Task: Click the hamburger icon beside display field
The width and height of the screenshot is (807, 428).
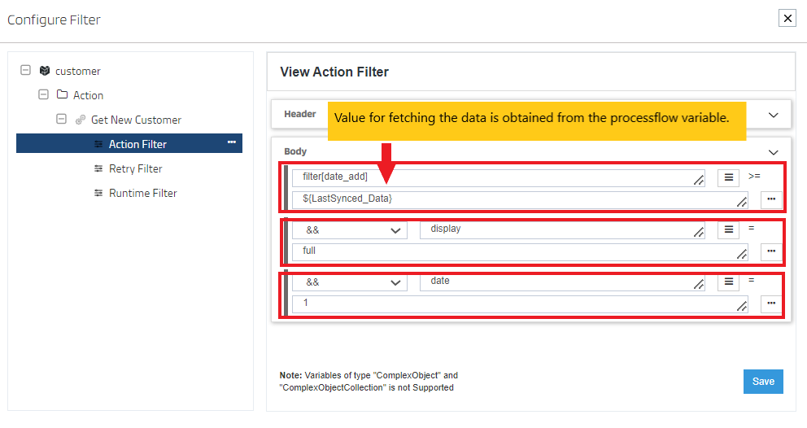Action: tap(729, 230)
